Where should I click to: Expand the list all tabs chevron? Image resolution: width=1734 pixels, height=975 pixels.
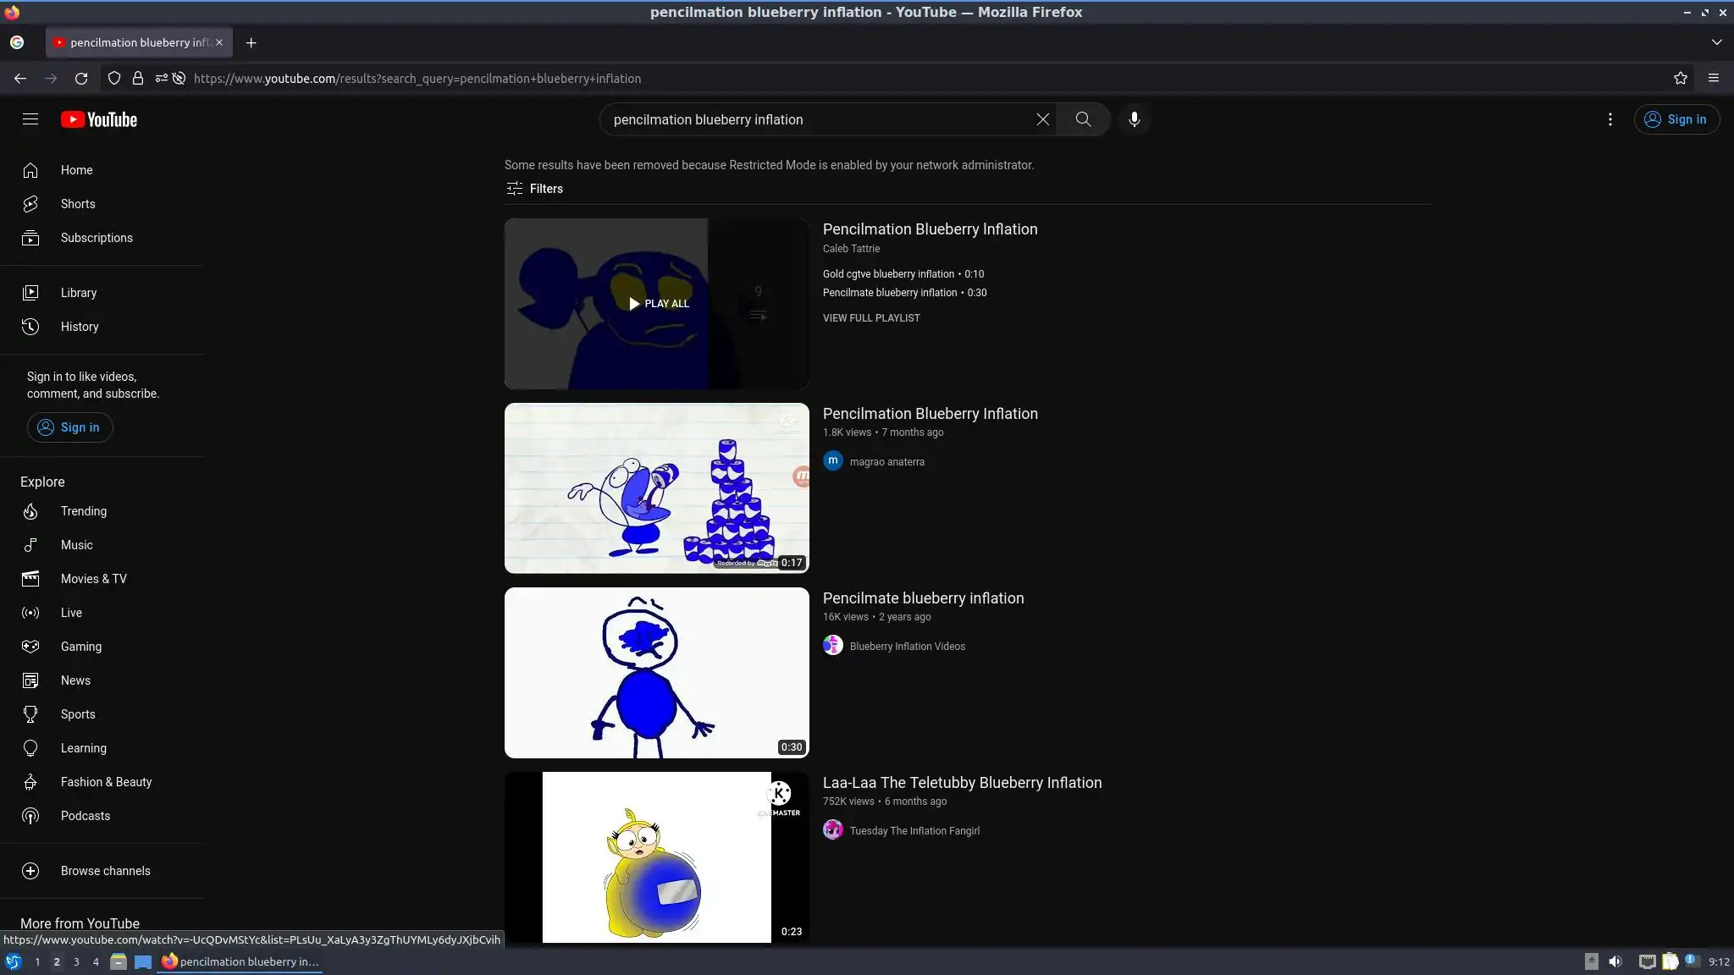[1716, 42]
